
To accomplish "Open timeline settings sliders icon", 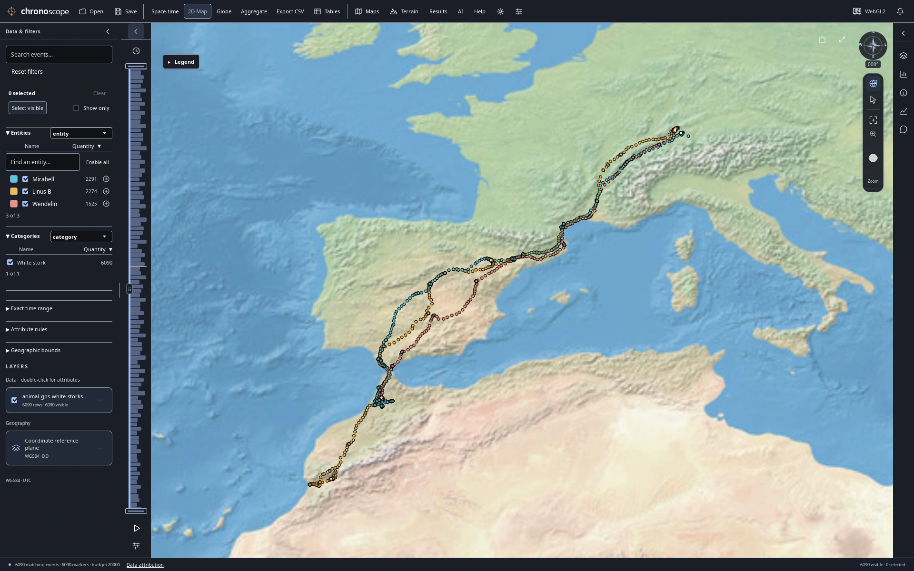I will (x=136, y=546).
